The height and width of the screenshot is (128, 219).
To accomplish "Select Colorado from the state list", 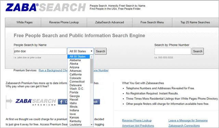I will pyautogui.click(x=79, y=78).
